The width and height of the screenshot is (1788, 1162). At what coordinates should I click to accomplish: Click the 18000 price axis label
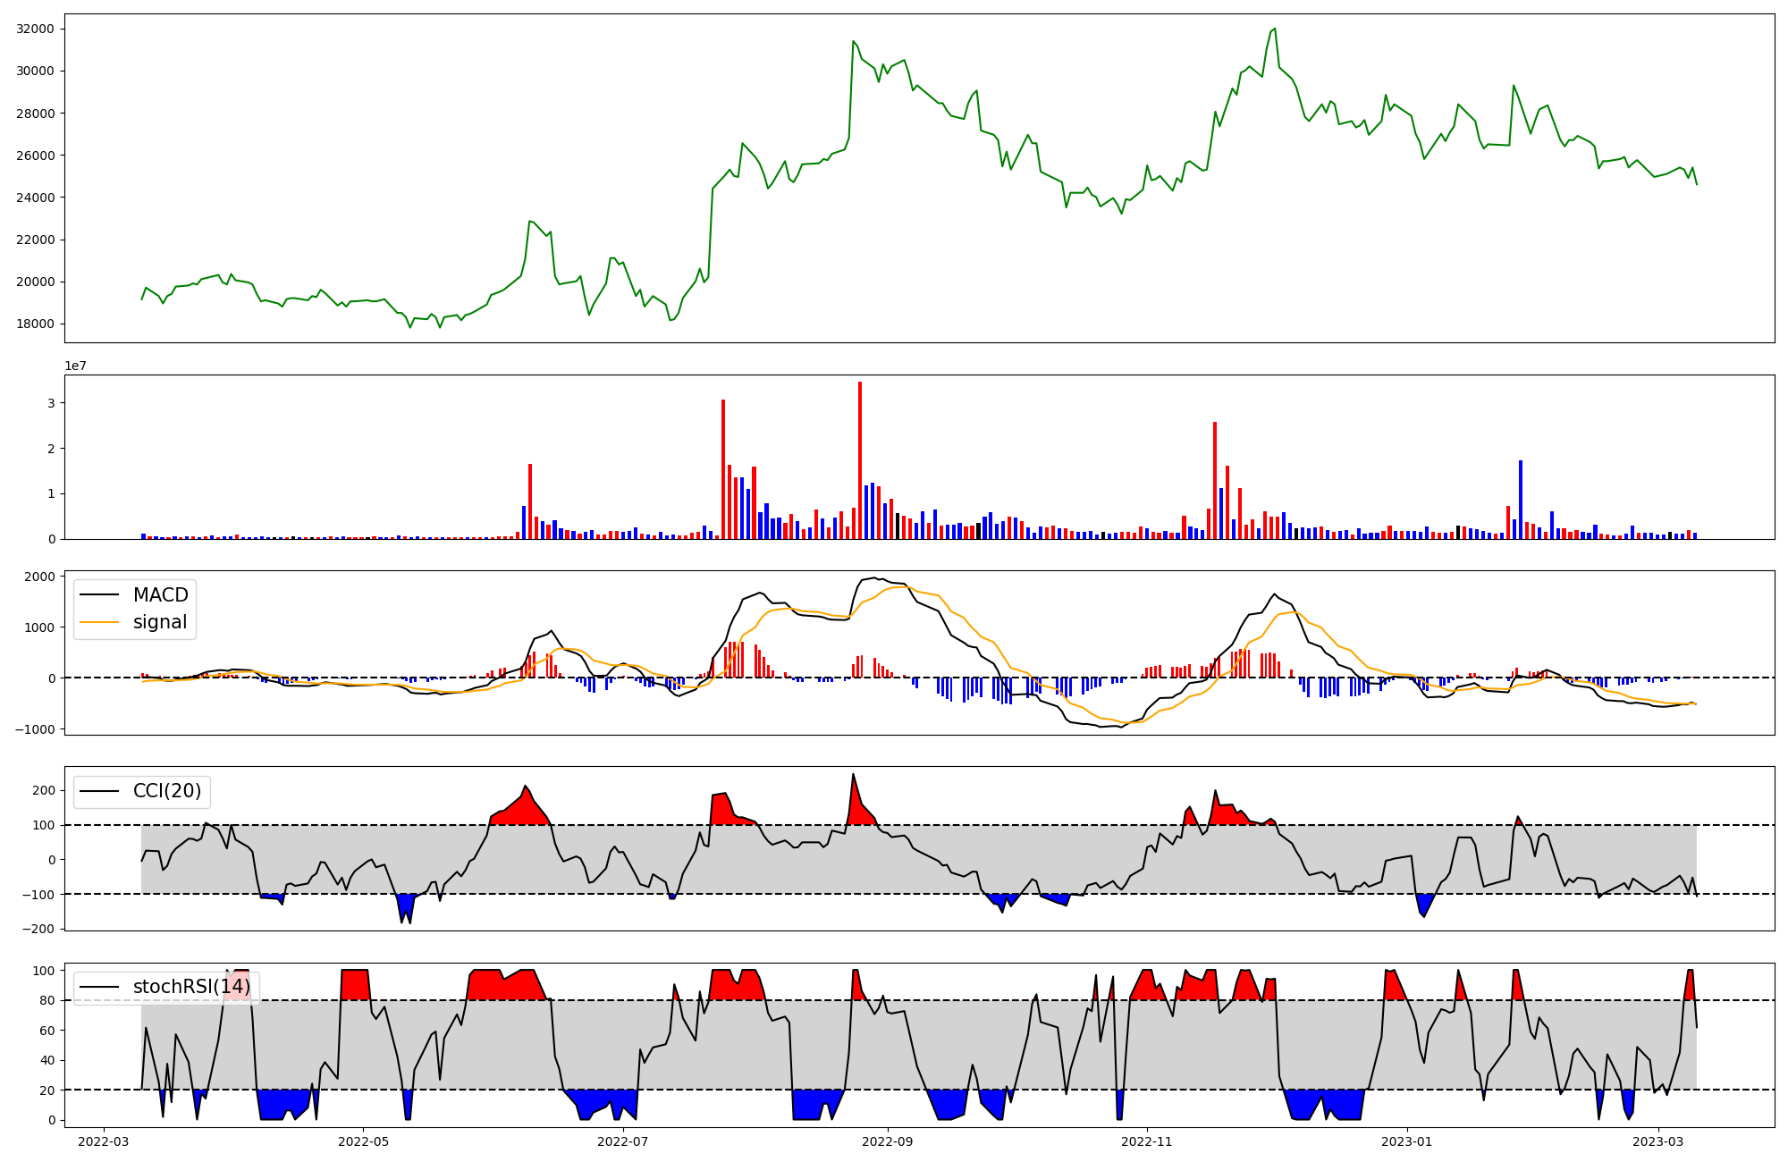click(x=36, y=324)
